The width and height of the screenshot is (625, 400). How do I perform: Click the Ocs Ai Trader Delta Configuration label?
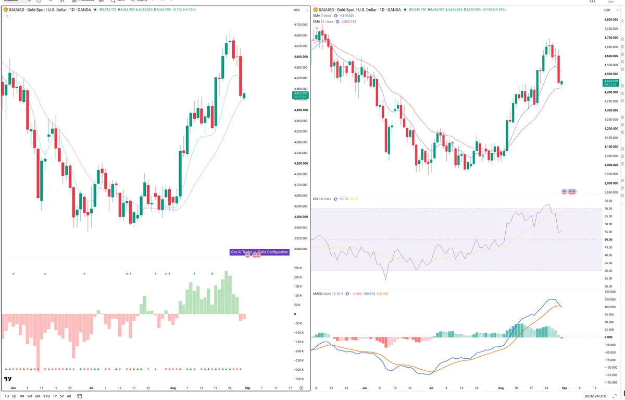coord(259,252)
